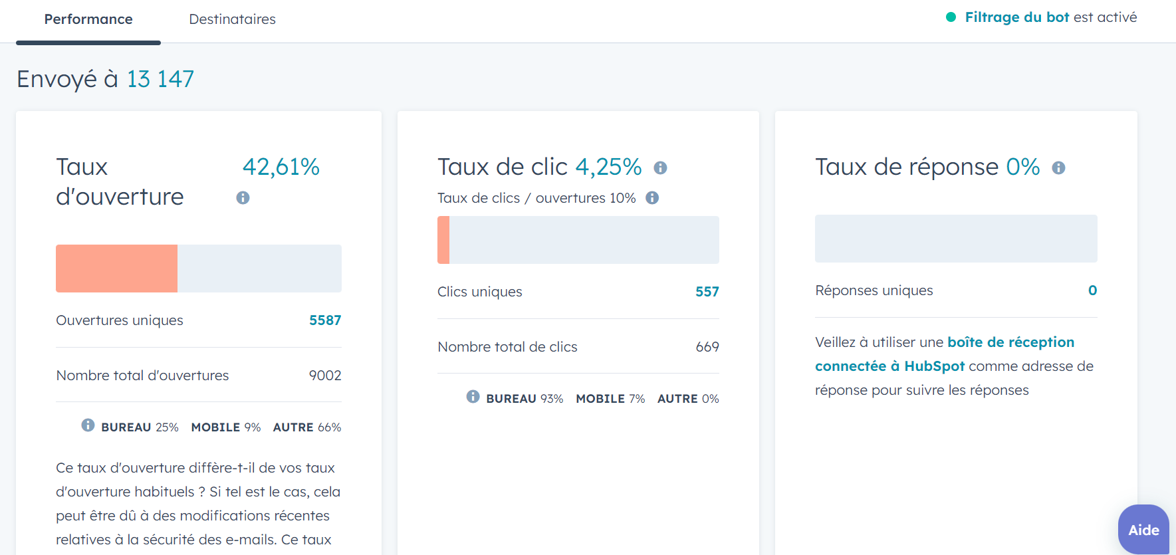Click the green bot filtering status dot
Image resolution: width=1176 pixels, height=555 pixels.
tap(951, 17)
